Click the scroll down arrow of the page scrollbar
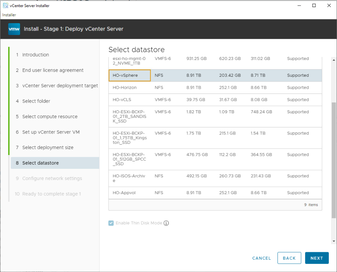The image size is (337, 272). pyautogui.click(x=333, y=241)
